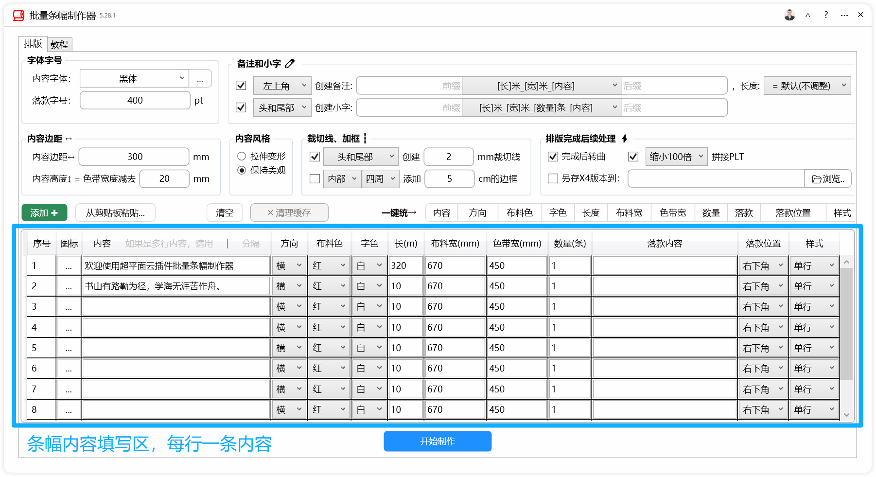Click the 从剪贴板粘贴 button
This screenshot has height=477, width=876.
click(115, 212)
